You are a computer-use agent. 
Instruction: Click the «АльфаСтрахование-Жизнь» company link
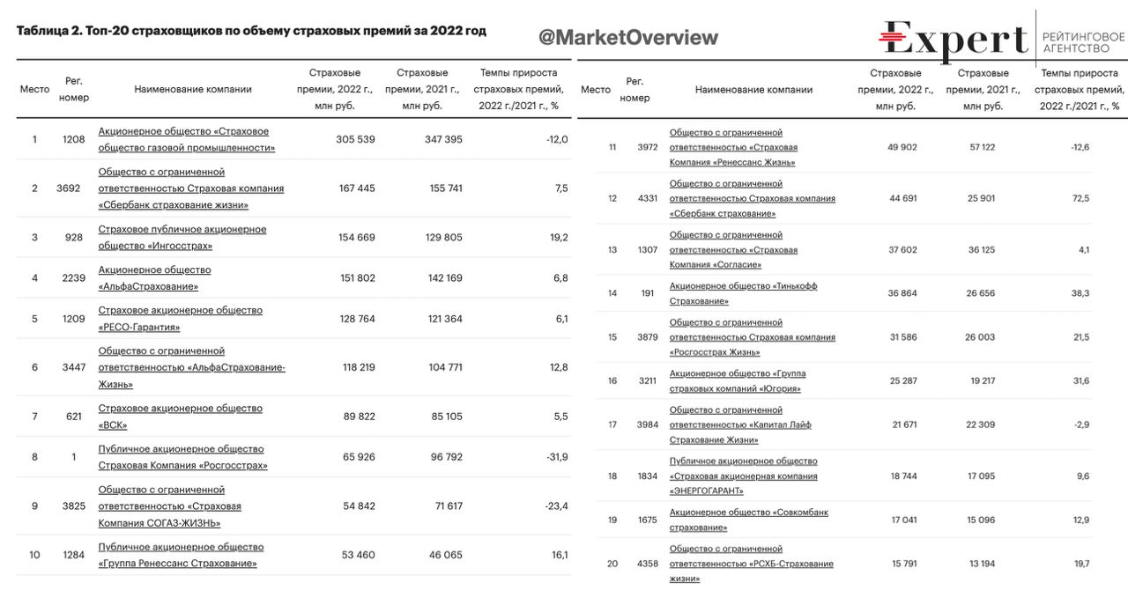(x=191, y=367)
